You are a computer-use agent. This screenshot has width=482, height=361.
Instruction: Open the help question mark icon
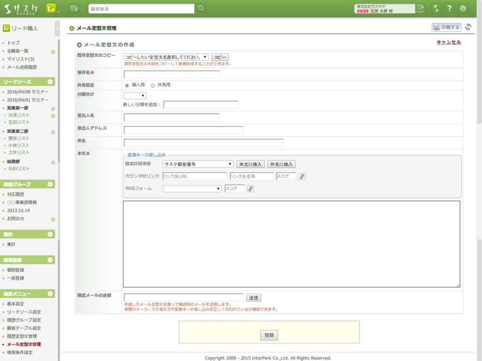449,9
